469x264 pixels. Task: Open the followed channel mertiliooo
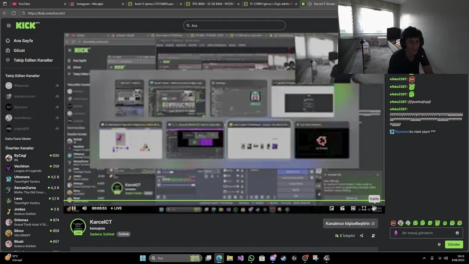[x=32, y=118]
